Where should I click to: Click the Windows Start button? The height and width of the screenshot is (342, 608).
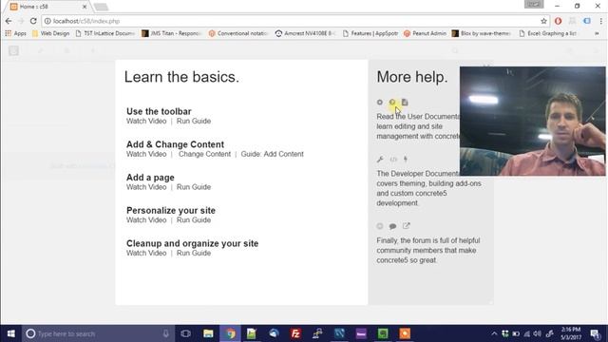click(x=10, y=333)
